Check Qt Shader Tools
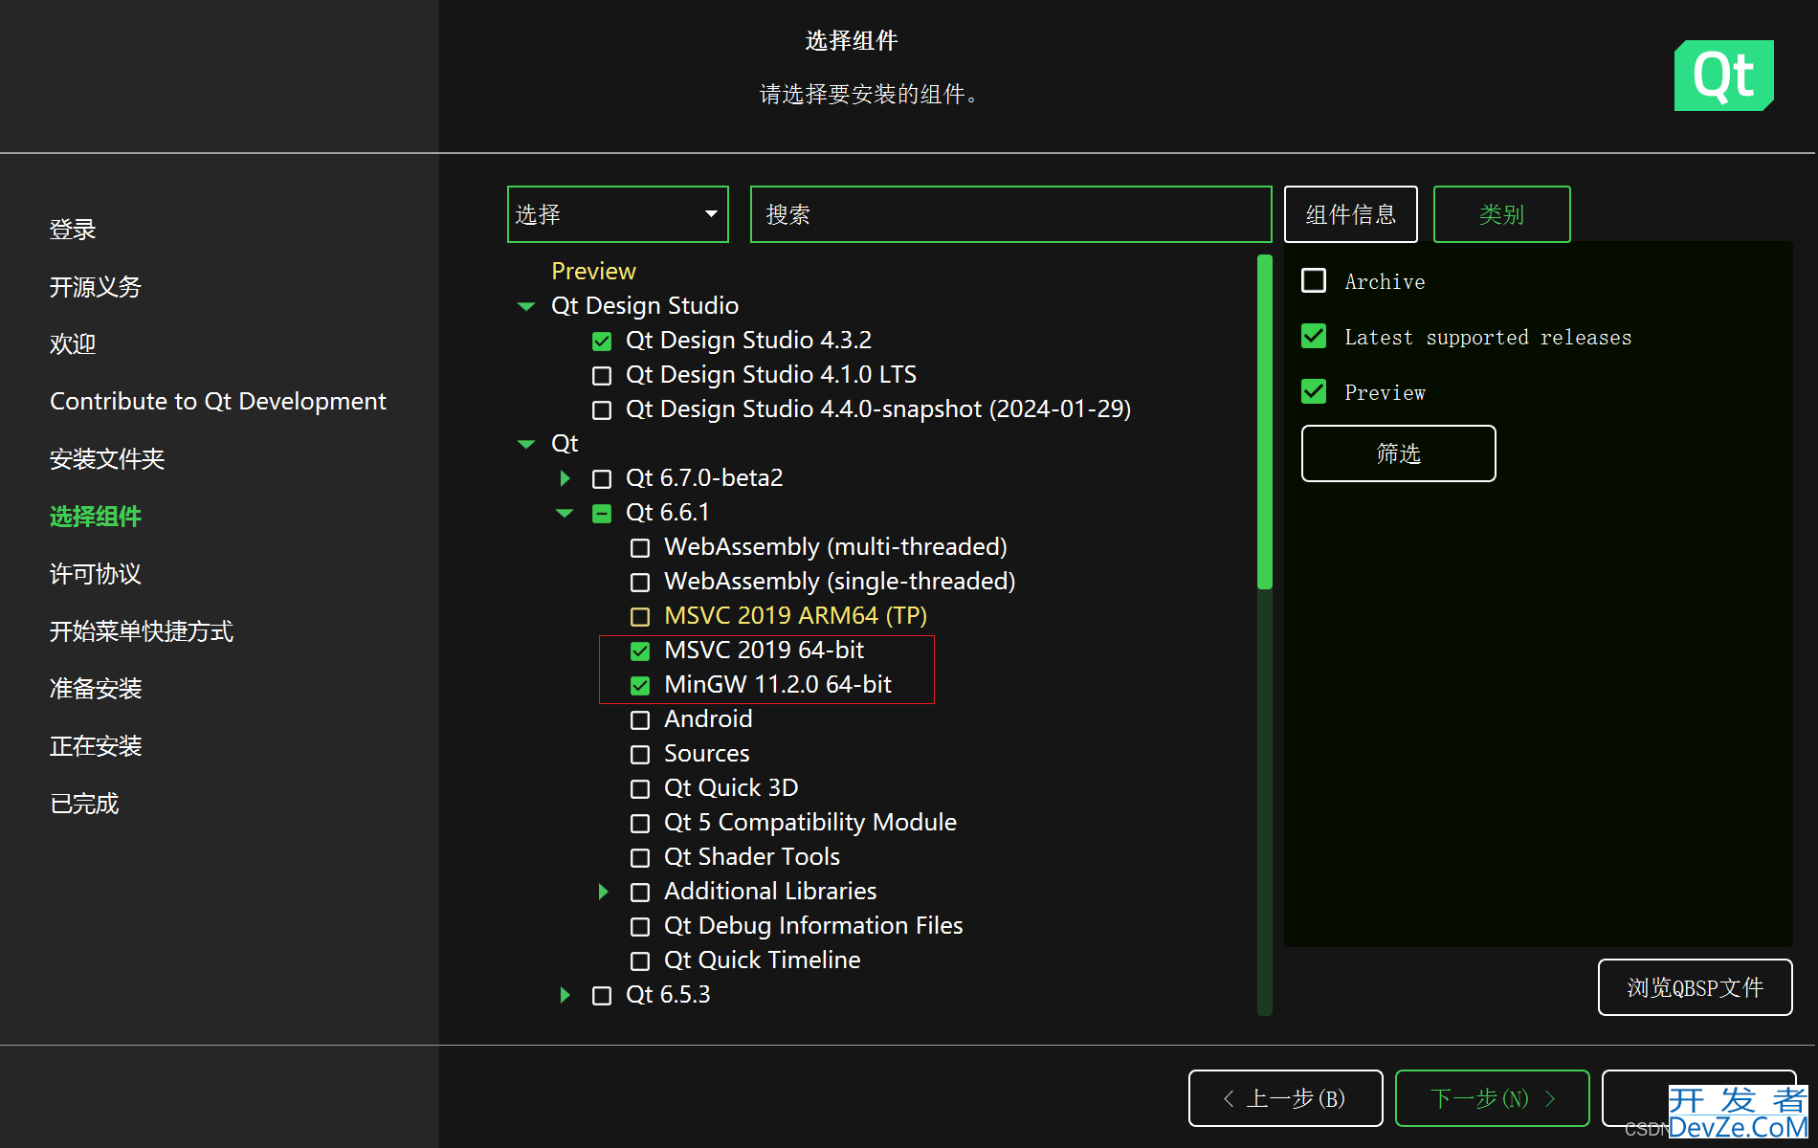This screenshot has width=1818, height=1148. (x=640, y=857)
